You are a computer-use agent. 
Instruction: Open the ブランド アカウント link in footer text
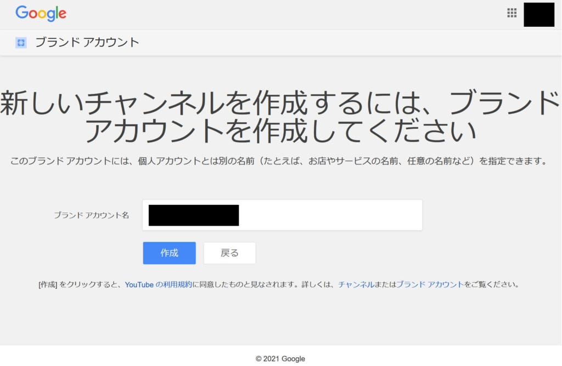[x=430, y=284]
